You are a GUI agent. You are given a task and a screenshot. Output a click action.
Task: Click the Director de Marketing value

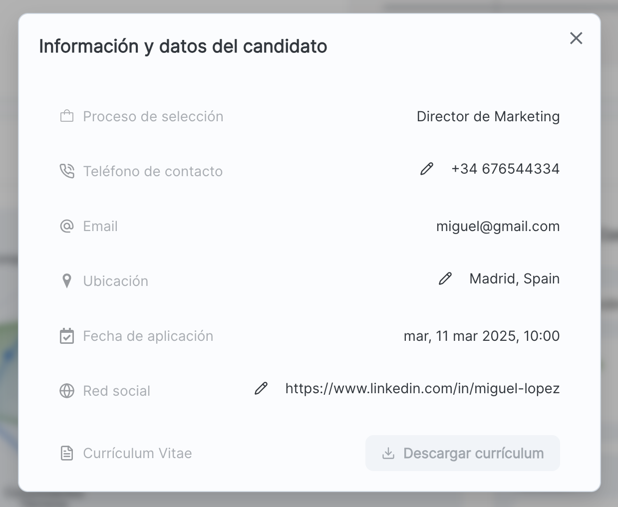tap(488, 117)
